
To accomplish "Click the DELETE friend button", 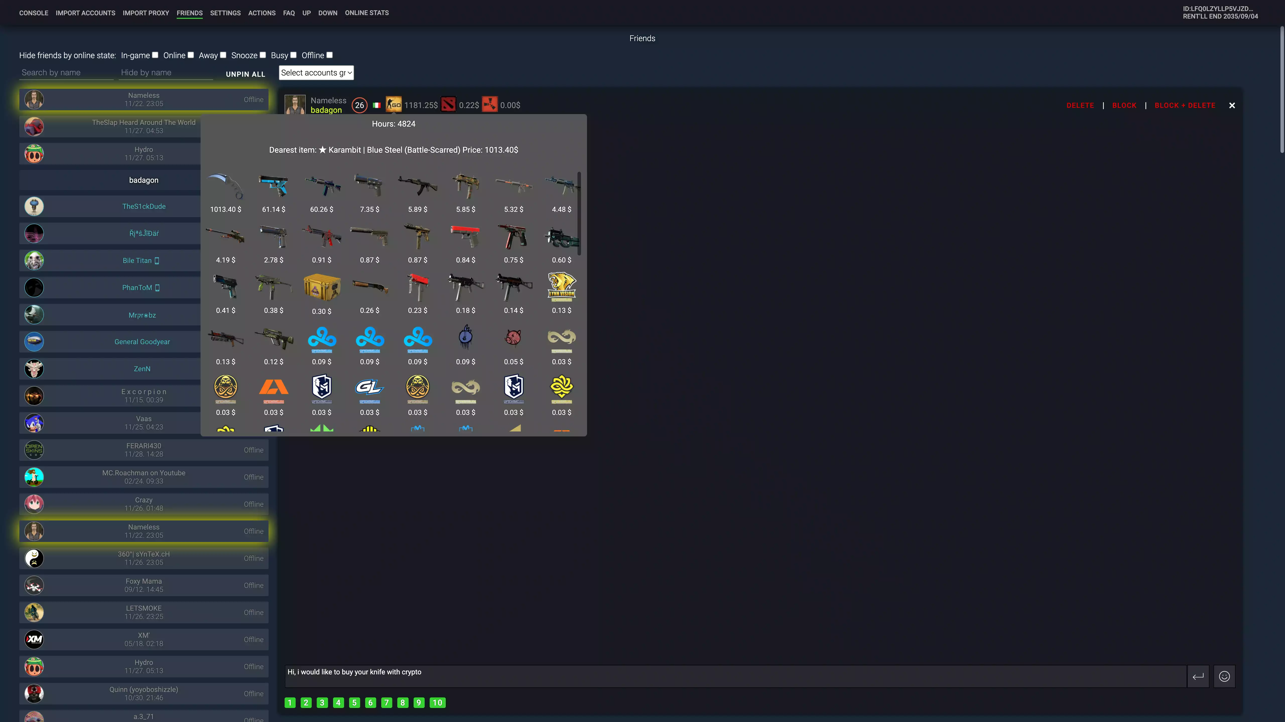I will click(x=1080, y=105).
